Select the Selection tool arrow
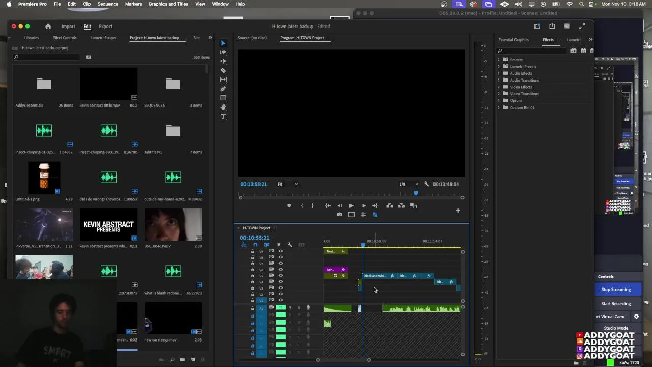Image resolution: width=652 pixels, height=367 pixels. coord(223,43)
